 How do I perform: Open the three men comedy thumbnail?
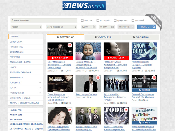[88, 116]
